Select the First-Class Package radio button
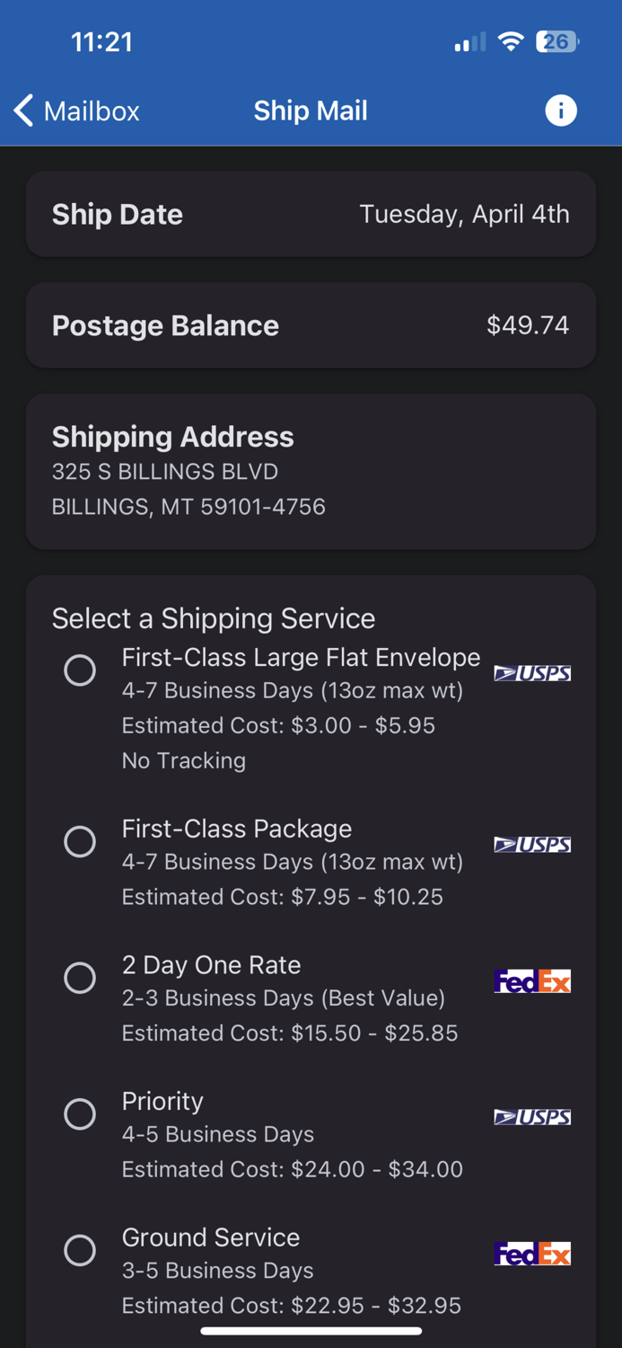622x1348 pixels. (80, 841)
